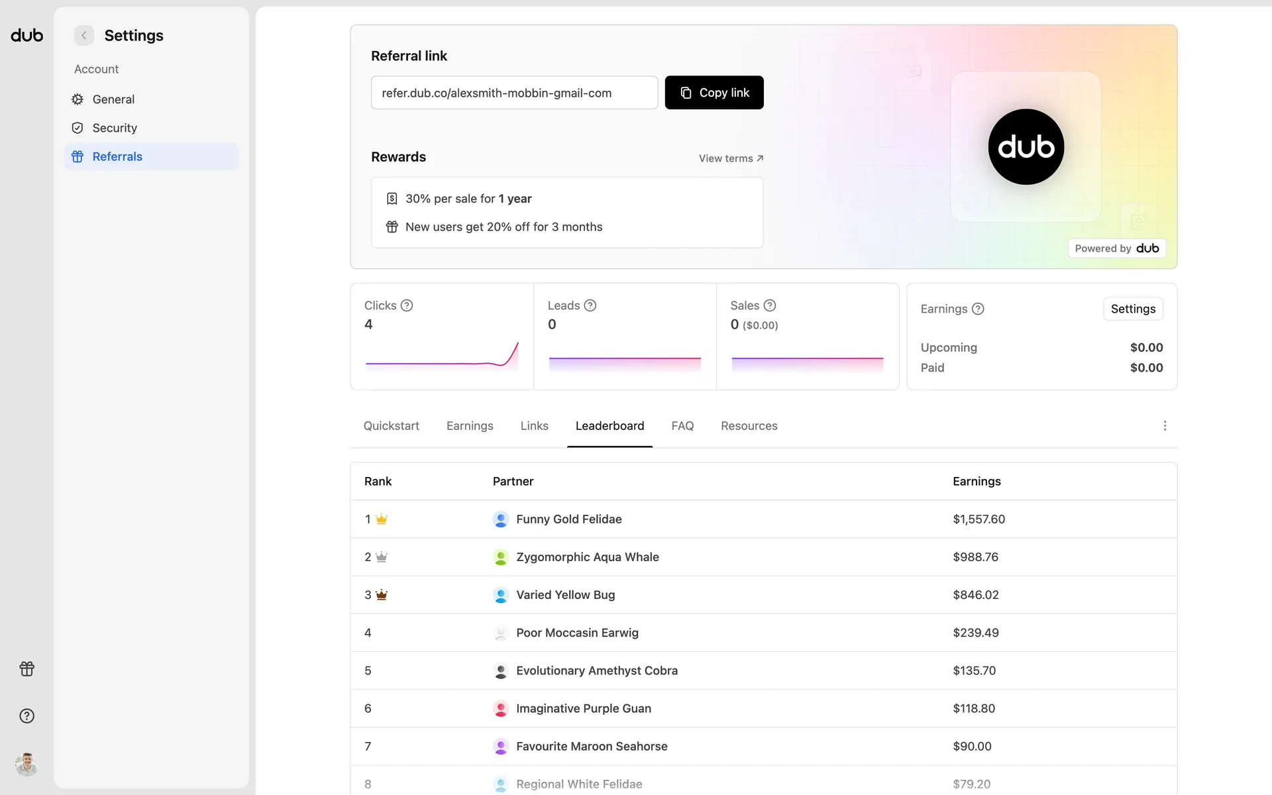Click the user profile avatar
The width and height of the screenshot is (1272, 795).
tap(26, 764)
